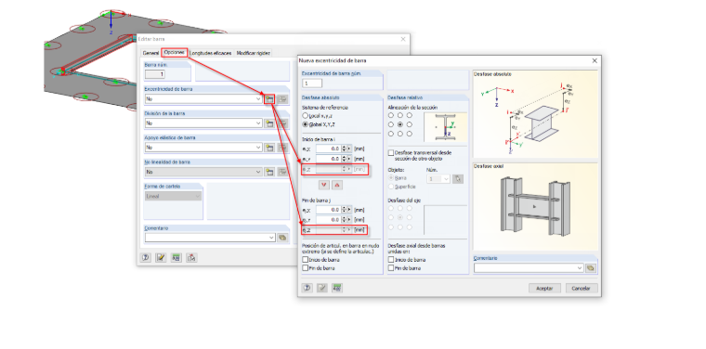Click arrow button beside Inicio de barra e,X
The image size is (706, 349).
[x=349, y=148]
